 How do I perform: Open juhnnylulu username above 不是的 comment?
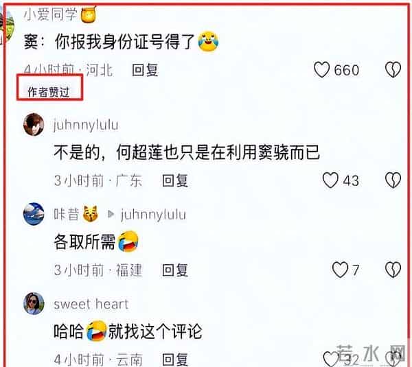click(x=86, y=125)
